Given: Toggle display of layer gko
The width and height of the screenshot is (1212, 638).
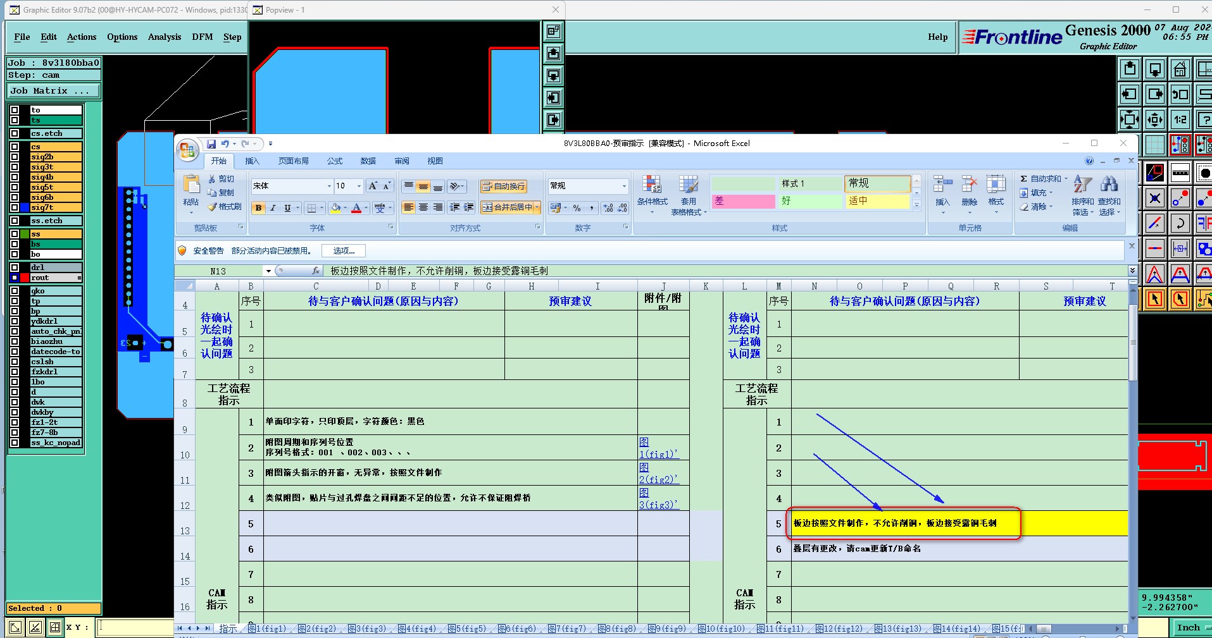Looking at the screenshot, I should [x=15, y=291].
